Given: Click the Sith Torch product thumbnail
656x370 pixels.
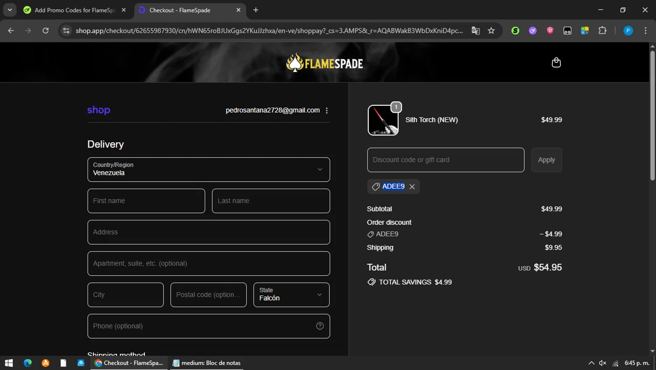Looking at the screenshot, I should [383, 120].
